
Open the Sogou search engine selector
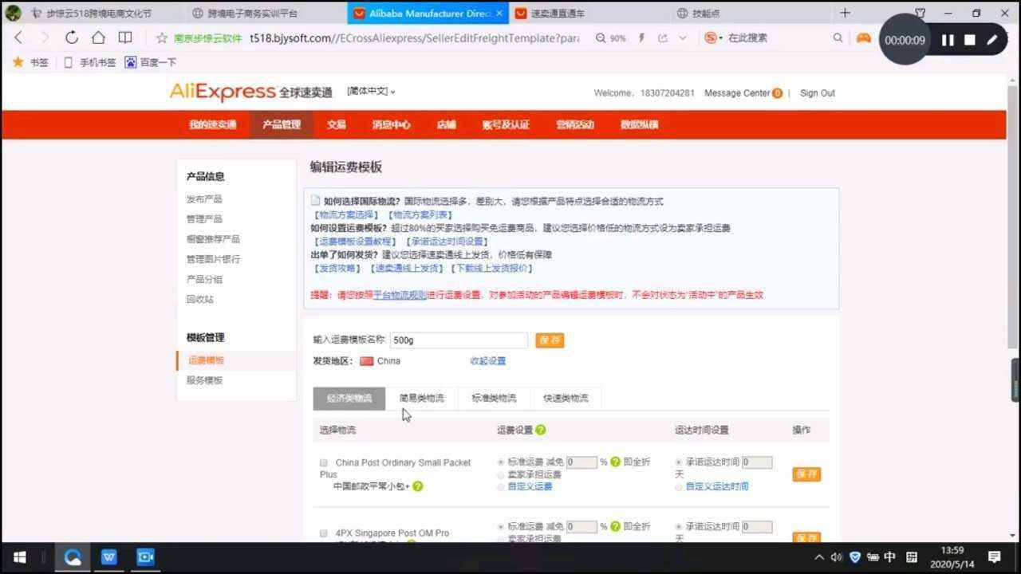coord(714,37)
